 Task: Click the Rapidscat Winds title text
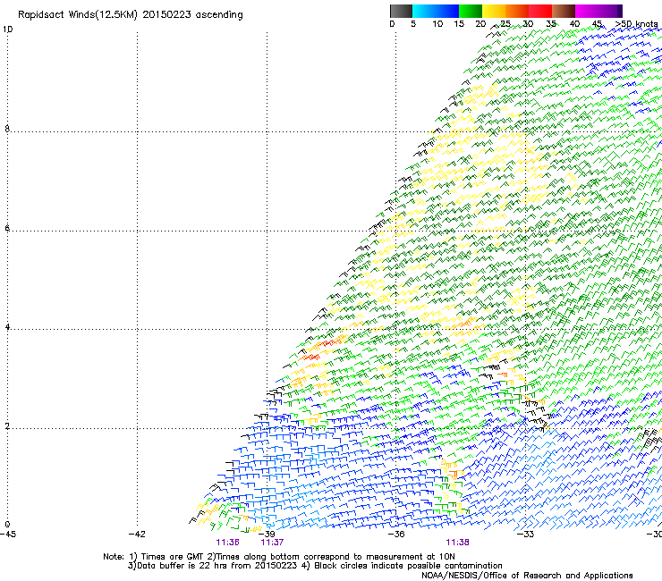[130, 15]
